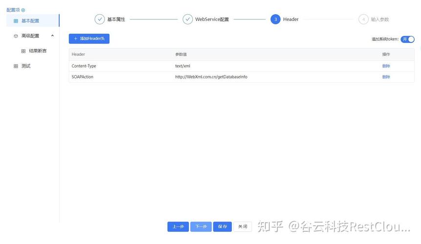Click the step 3 Header circle
This screenshot has width=421, height=244.
(x=275, y=20)
